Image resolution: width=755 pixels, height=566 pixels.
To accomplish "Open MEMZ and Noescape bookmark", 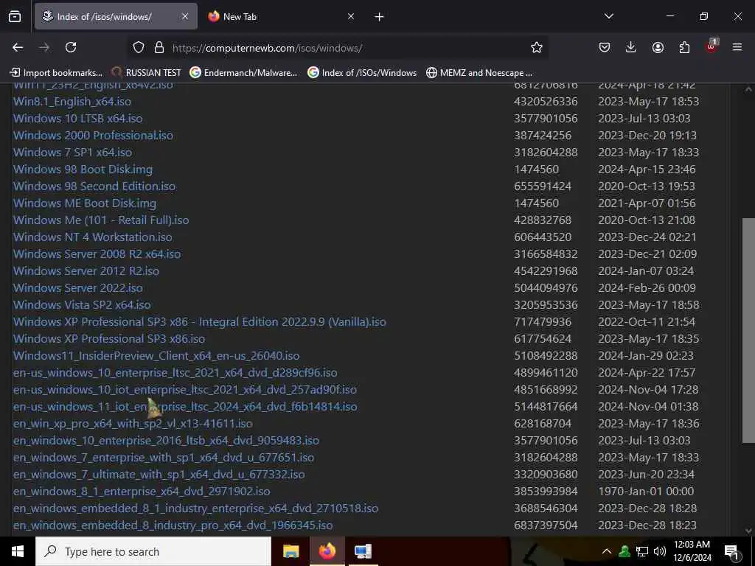I will (479, 73).
